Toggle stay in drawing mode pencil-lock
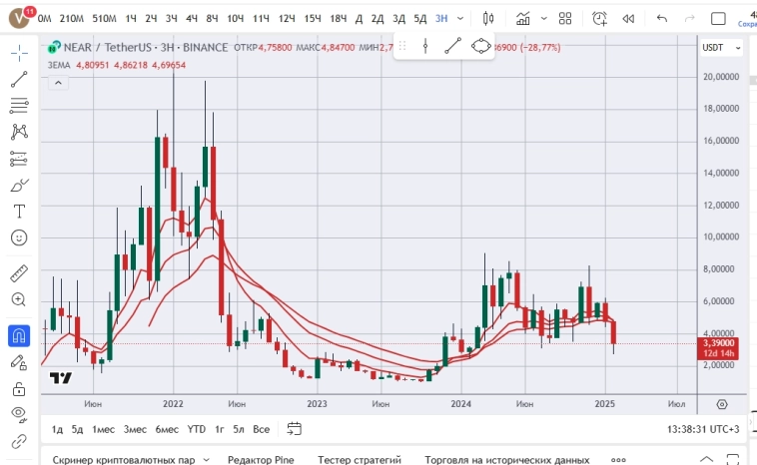 [x=19, y=362]
